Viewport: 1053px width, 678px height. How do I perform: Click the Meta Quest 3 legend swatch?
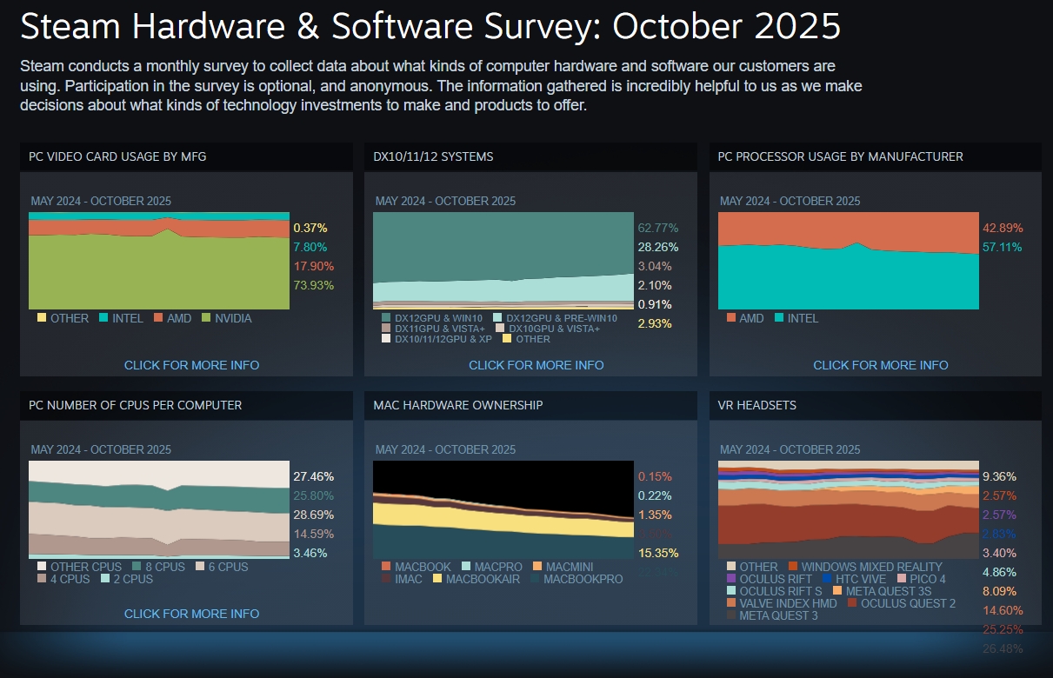coord(731,615)
